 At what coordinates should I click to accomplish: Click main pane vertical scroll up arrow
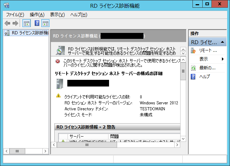(183, 60)
